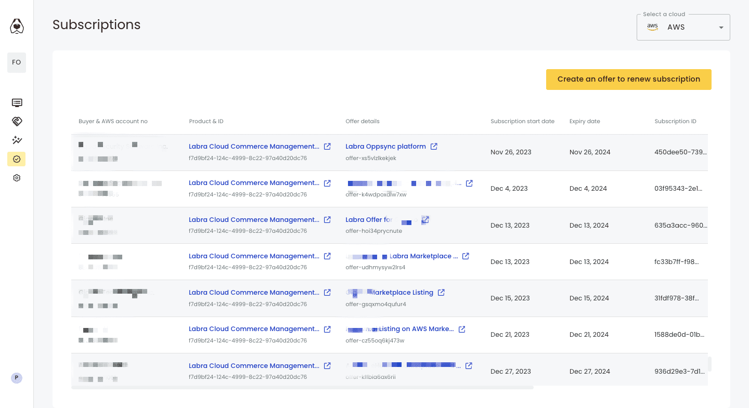Click the vertical scrollbar thumb beside the table
This screenshot has height=408, width=749.
(x=709, y=364)
